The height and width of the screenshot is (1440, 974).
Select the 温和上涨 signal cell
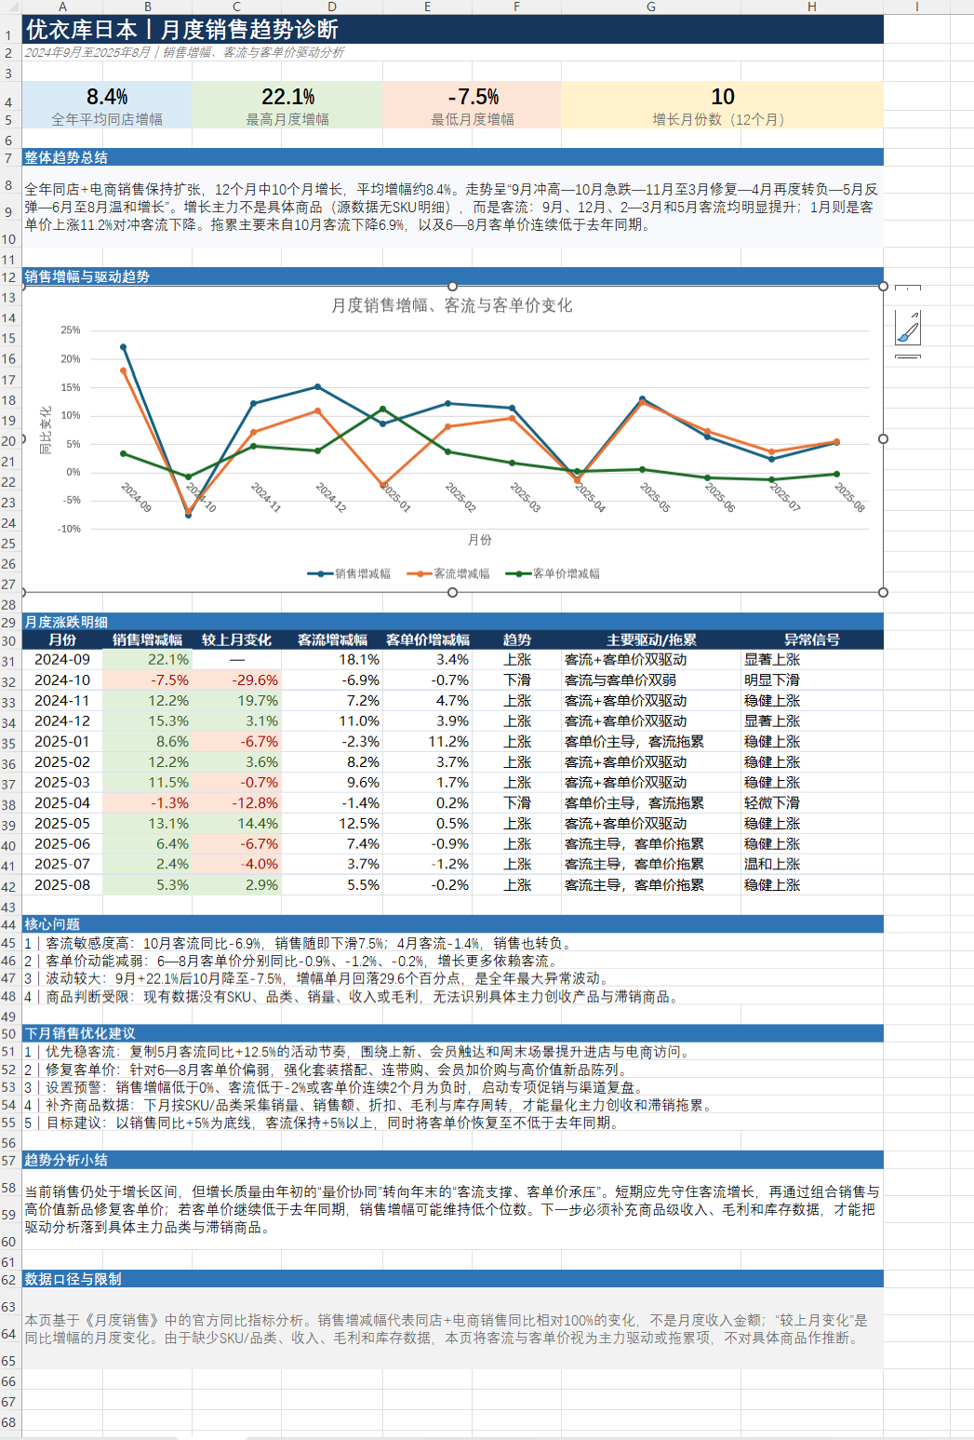(x=812, y=865)
